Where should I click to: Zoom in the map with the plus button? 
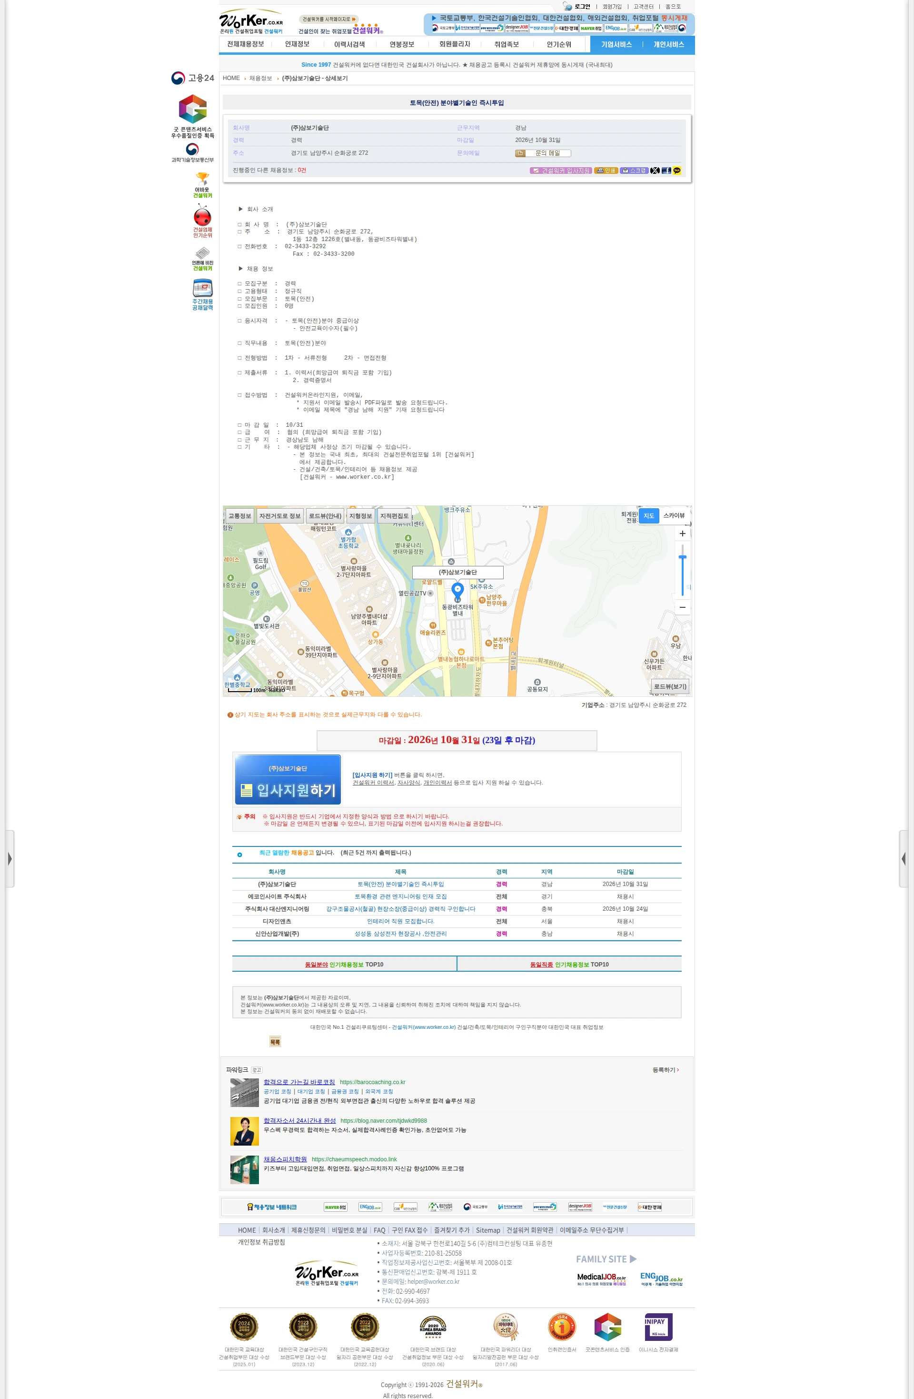pyautogui.click(x=682, y=534)
